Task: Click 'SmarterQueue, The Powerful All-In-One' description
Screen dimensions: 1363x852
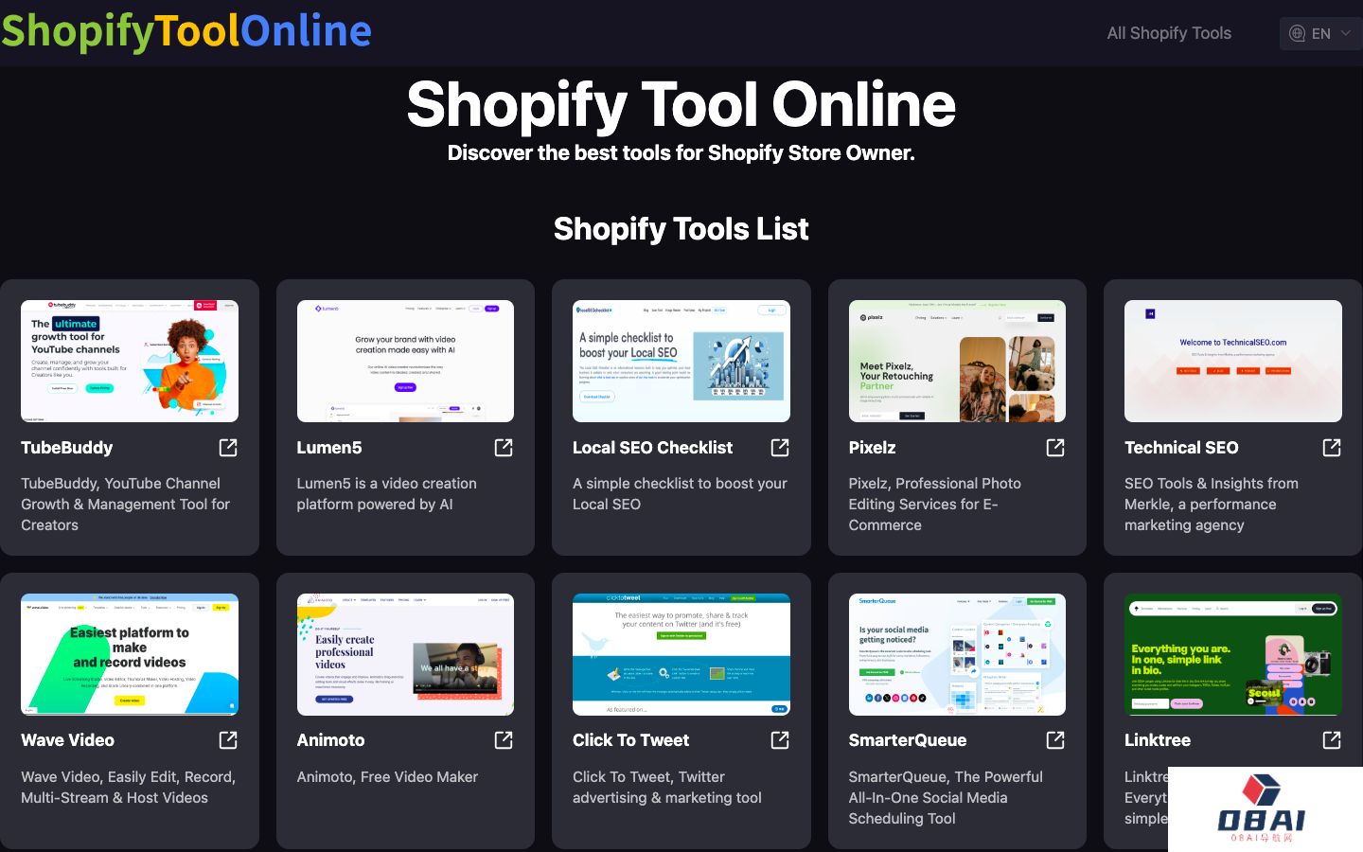Action: tap(946, 797)
